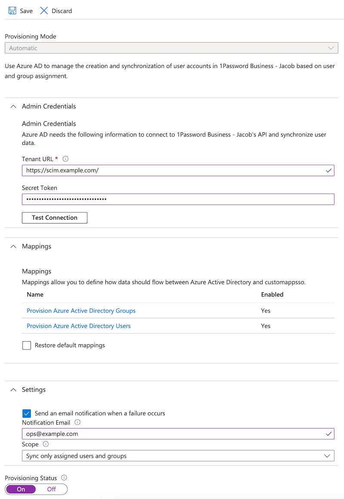This screenshot has height=499, width=344.
Task: Click the Admin Credentials section heading text
Action: (49, 106)
